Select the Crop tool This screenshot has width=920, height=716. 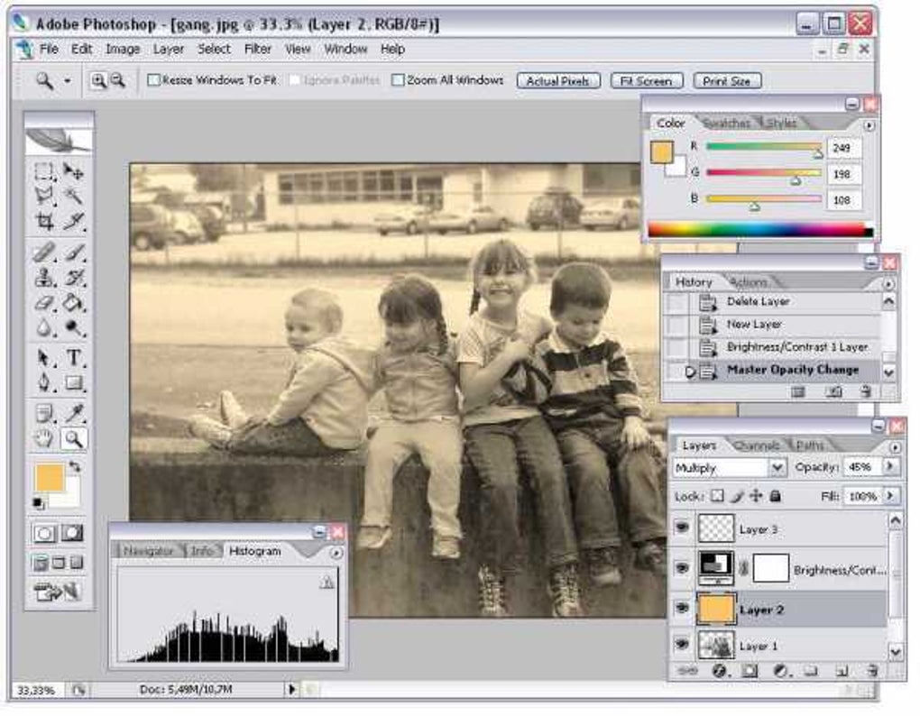point(44,222)
